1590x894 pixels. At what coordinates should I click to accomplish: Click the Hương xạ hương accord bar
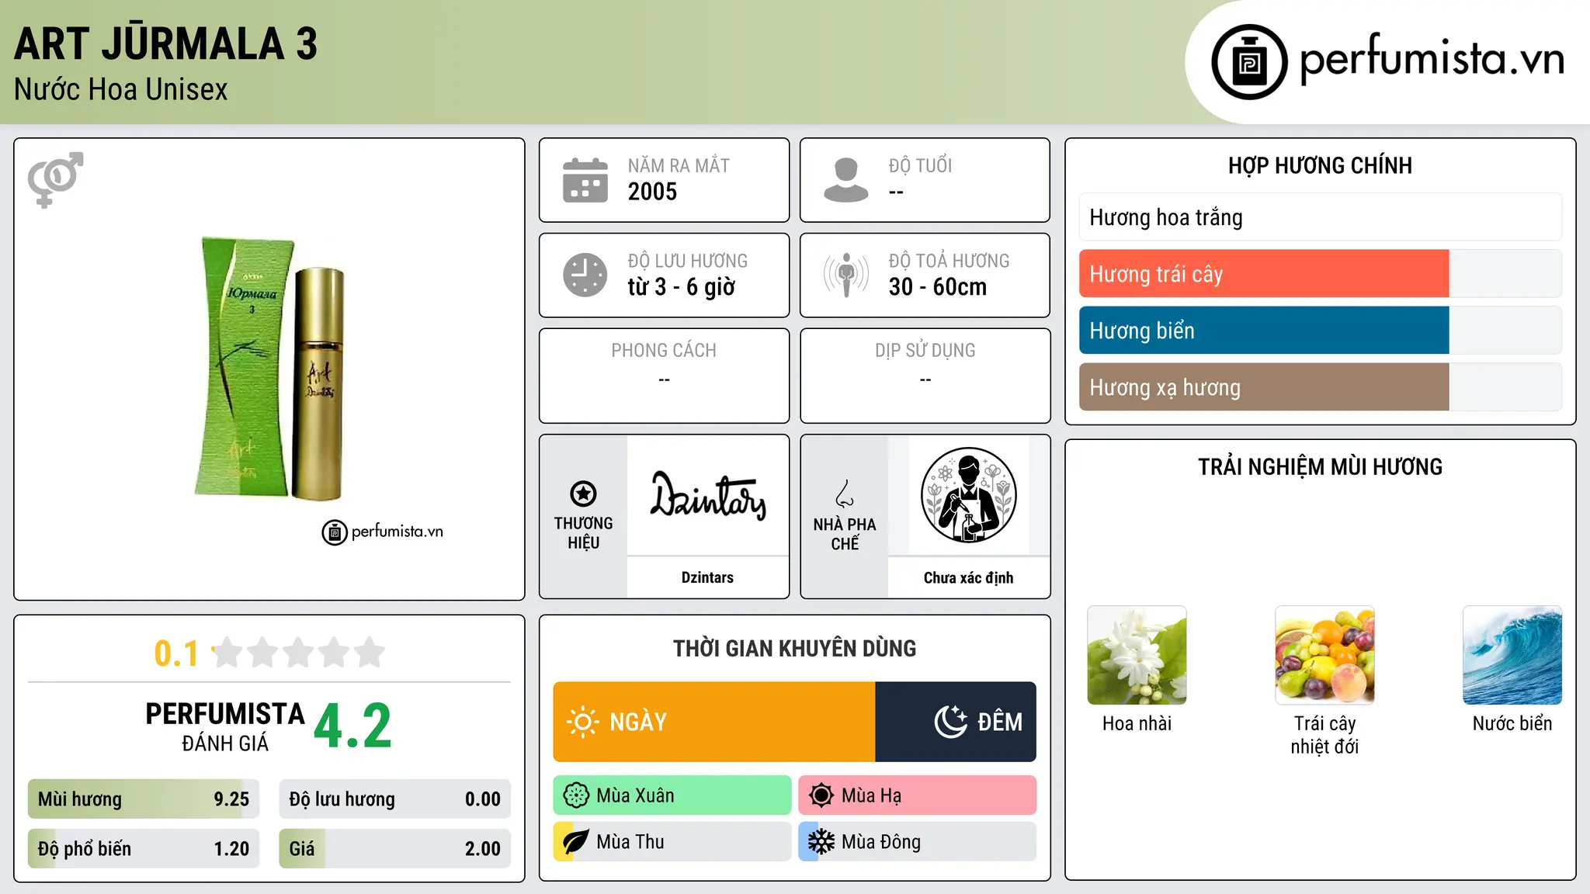(x=1320, y=387)
